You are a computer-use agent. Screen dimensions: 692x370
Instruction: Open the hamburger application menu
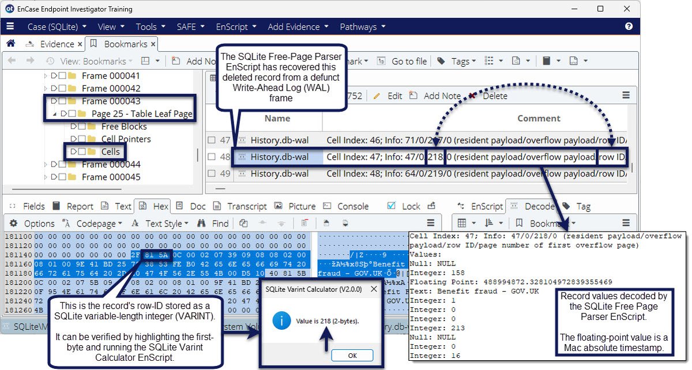click(10, 27)
